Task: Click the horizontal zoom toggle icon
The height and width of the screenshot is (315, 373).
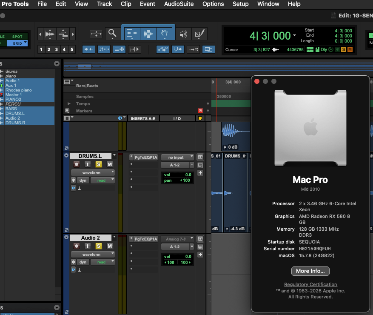Action: (x=96, y=34)
